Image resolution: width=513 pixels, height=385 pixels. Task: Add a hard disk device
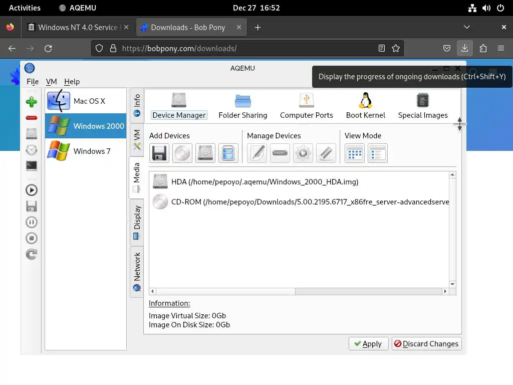click(x=205, y=153)
